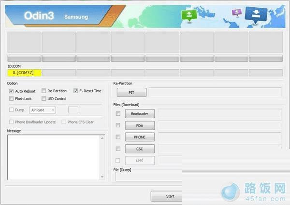290x205 pixels.
Task: Click the CSC file button
Action: point(140,149)
